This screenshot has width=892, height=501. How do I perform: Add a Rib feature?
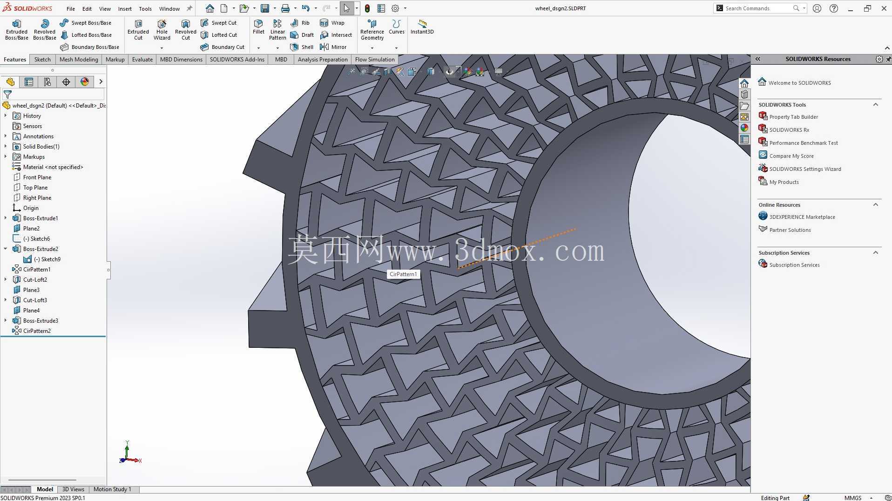tap(300, 23)
